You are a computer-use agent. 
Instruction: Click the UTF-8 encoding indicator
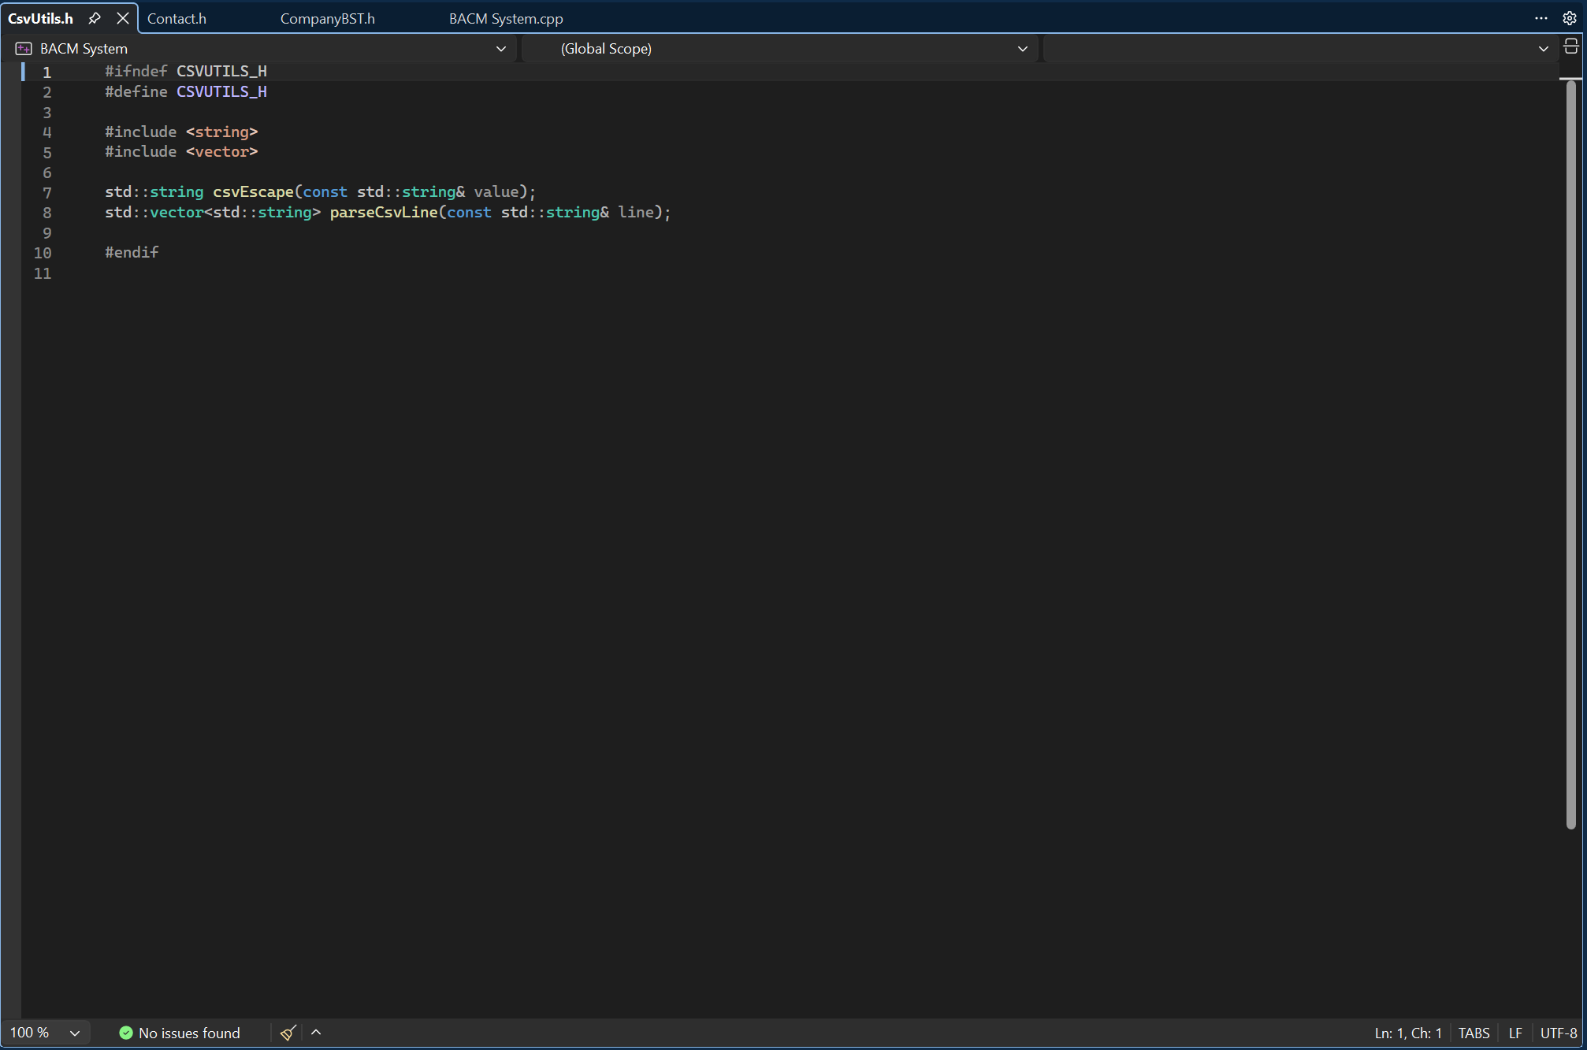pyautogui.click(x=1559, y=1033)
